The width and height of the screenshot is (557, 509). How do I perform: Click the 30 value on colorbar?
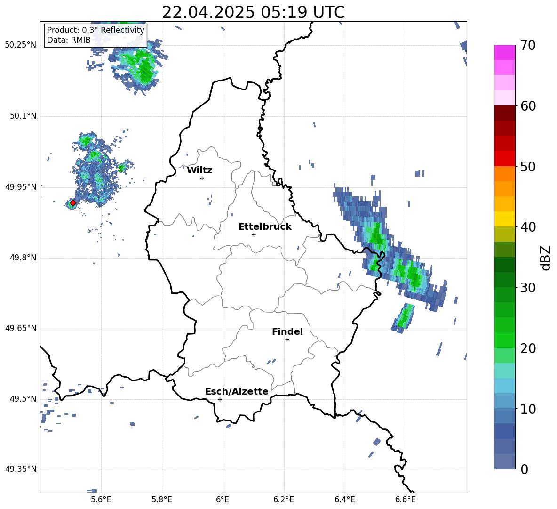pos(527,288)
